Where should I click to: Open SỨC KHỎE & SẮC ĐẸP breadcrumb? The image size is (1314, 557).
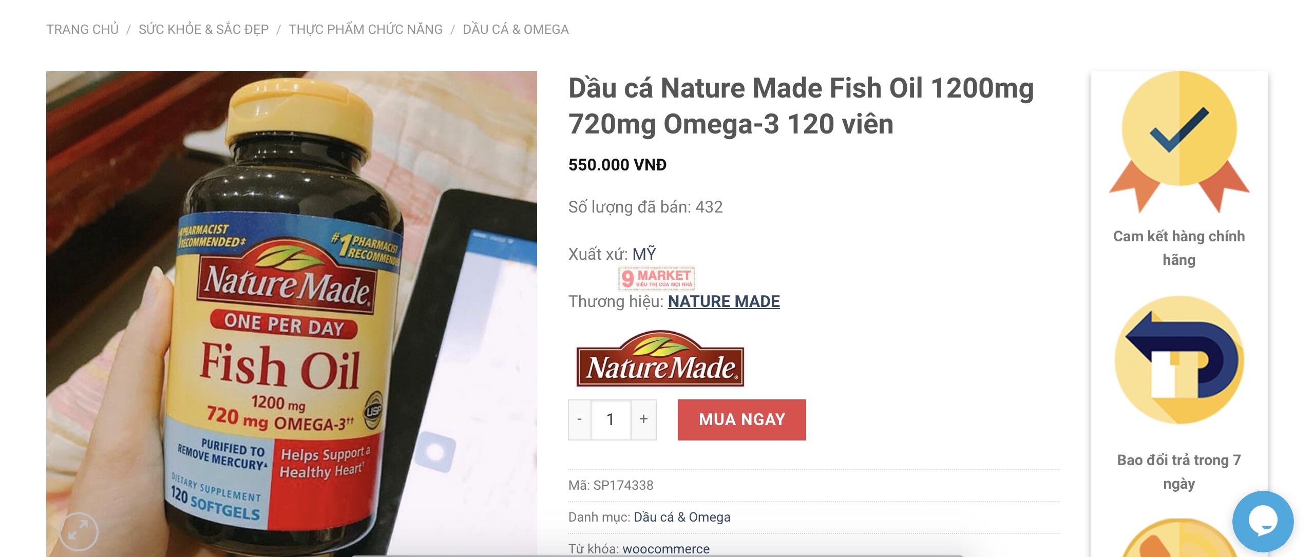[x=204, y=29]
